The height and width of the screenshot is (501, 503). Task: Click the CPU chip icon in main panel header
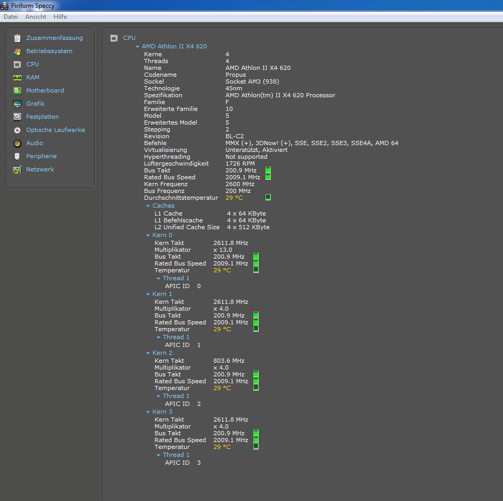pos(114,38)
